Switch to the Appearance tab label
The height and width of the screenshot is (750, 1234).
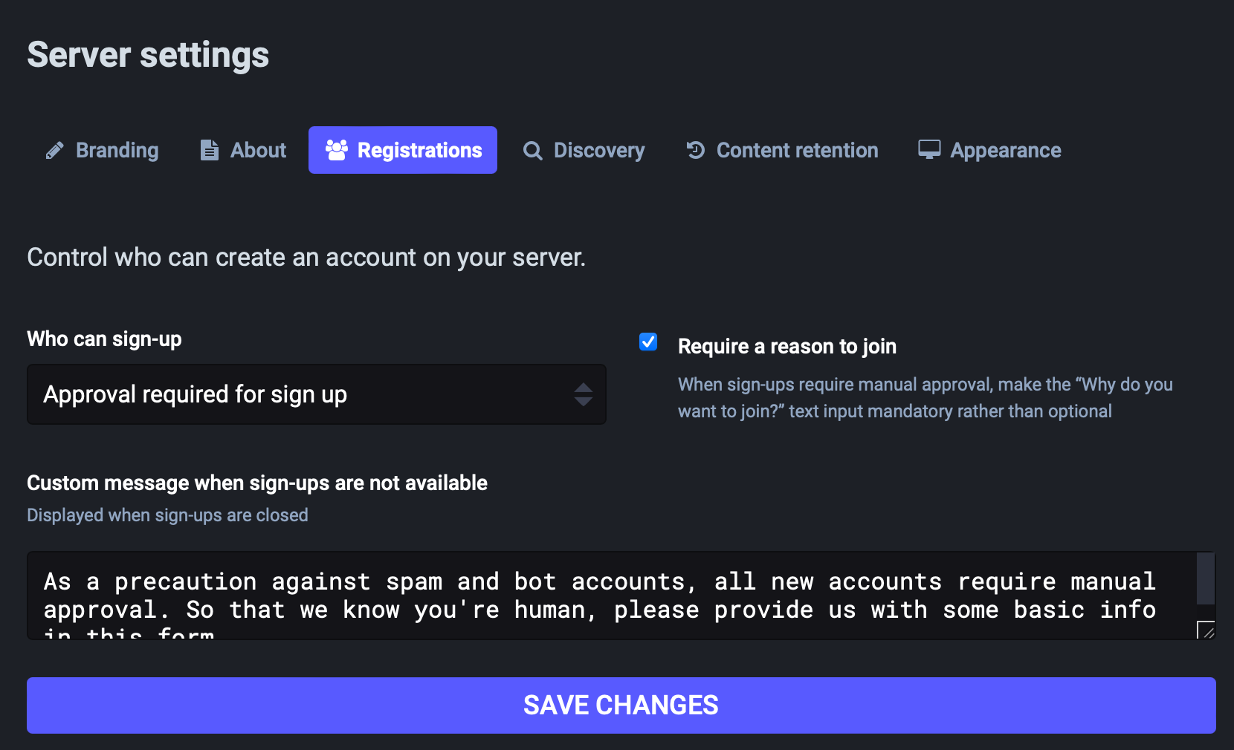1005,150
